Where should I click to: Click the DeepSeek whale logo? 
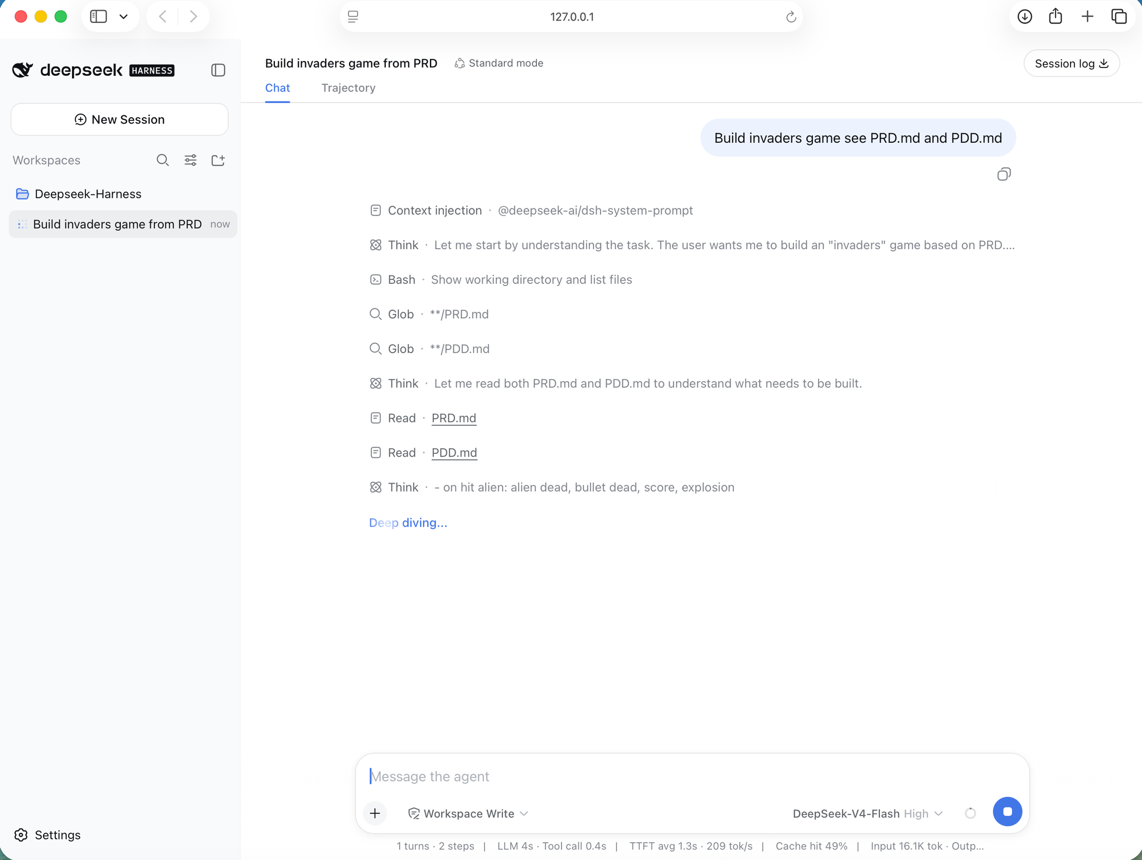[23, 70]
